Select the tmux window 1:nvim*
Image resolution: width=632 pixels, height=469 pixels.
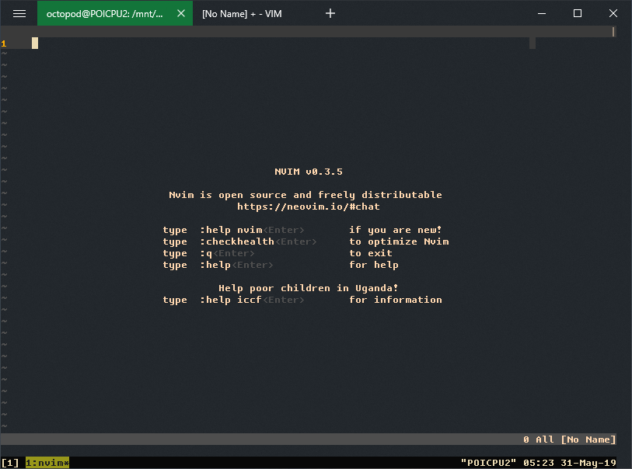click(47, 463)
